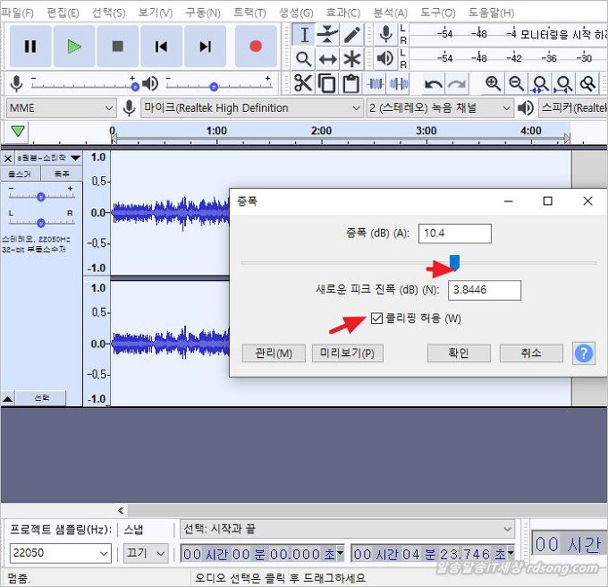Open the track name dropdown menu arrow
The height and width of the screenshot is (587, 608).
coord(76,157)
